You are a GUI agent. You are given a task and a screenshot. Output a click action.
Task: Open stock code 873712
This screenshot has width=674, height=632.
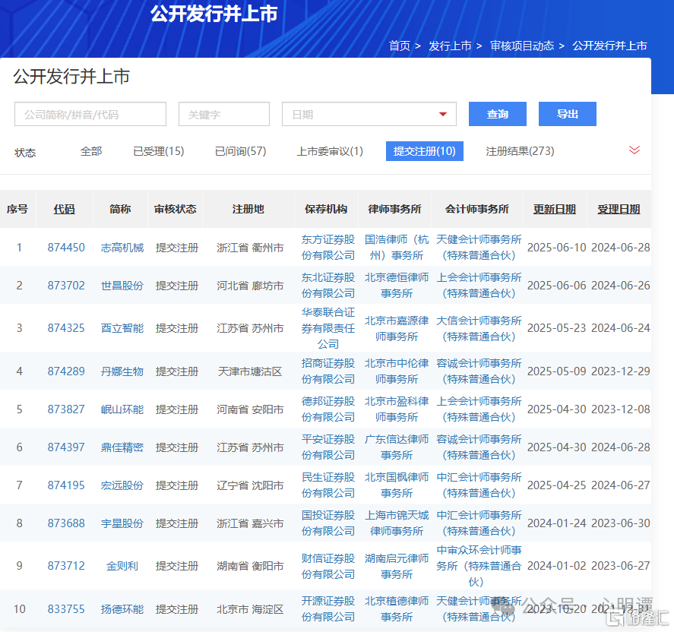pyautogui.click(x=66, y=566)
